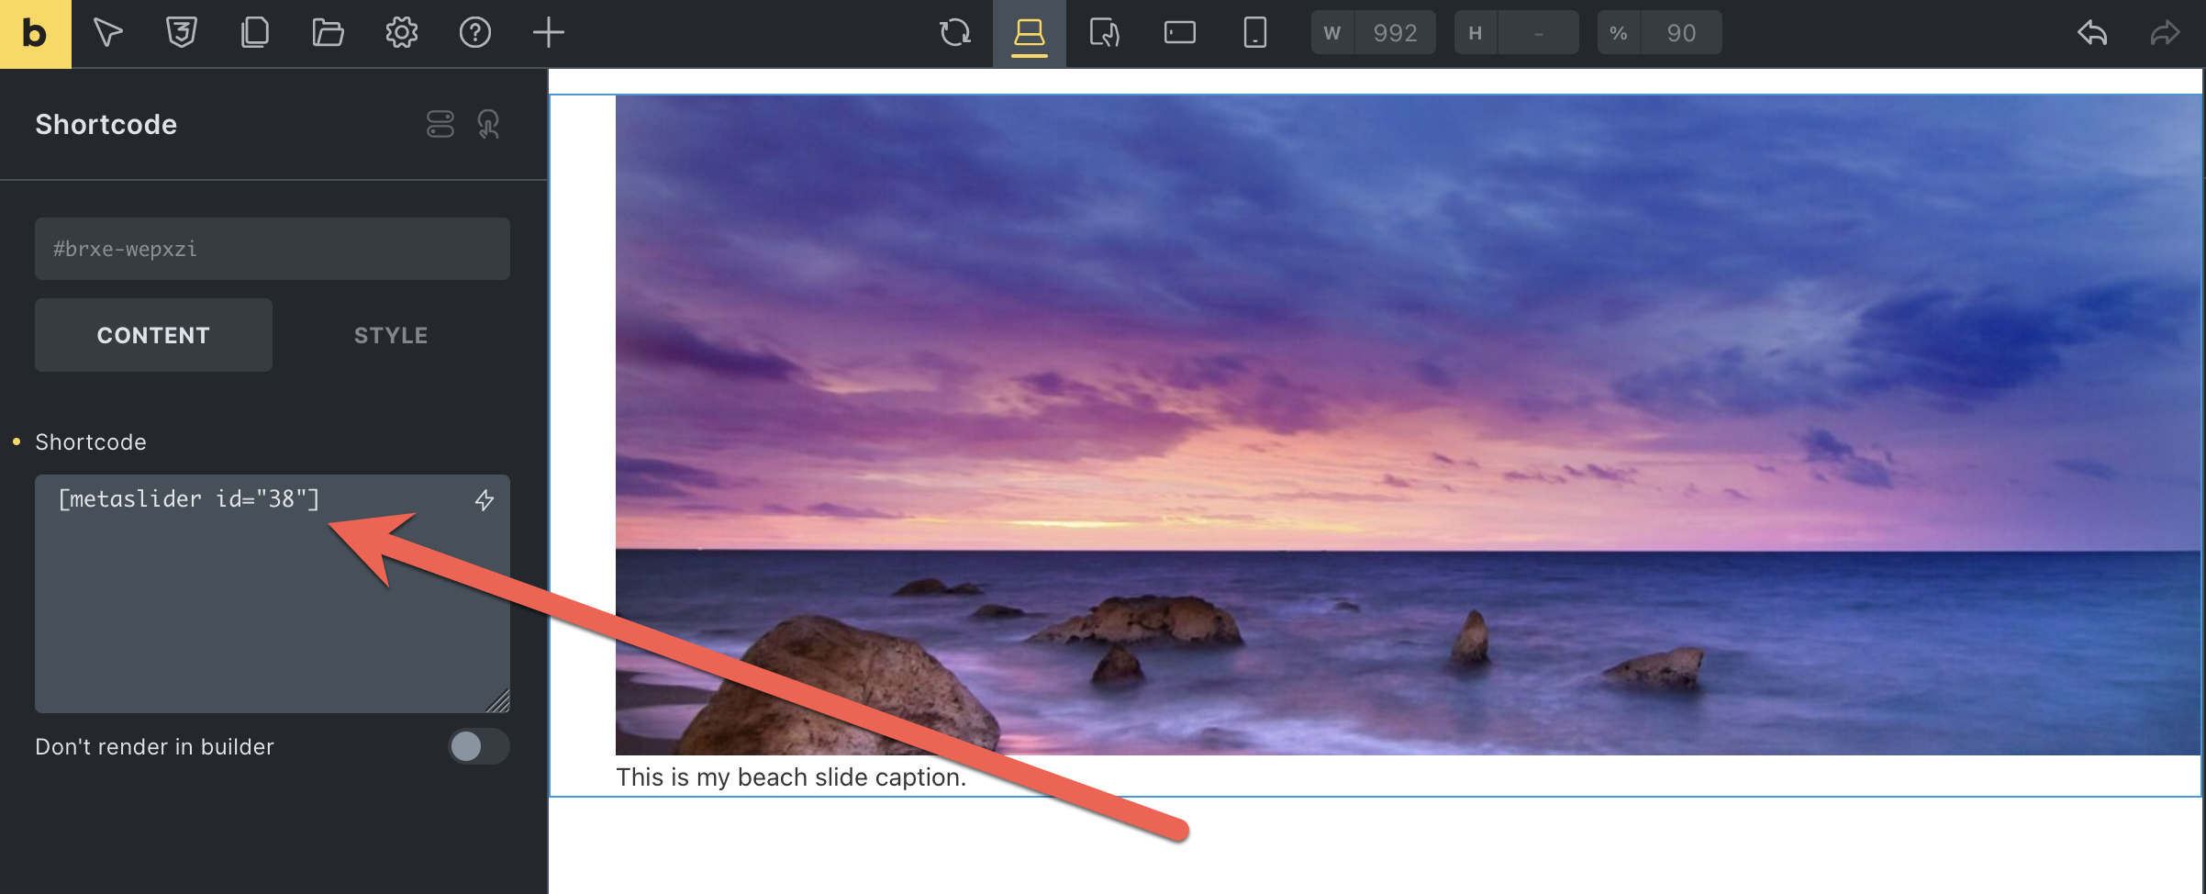Open the Help question mark icon
The image size is (2206, 894).
click(474, 34)
